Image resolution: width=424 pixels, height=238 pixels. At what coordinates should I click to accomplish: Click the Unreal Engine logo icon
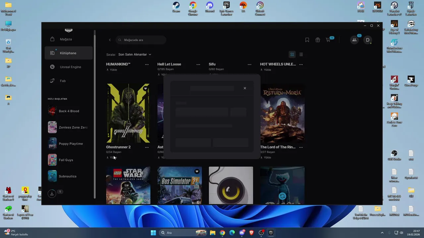[x=52, y=67]
